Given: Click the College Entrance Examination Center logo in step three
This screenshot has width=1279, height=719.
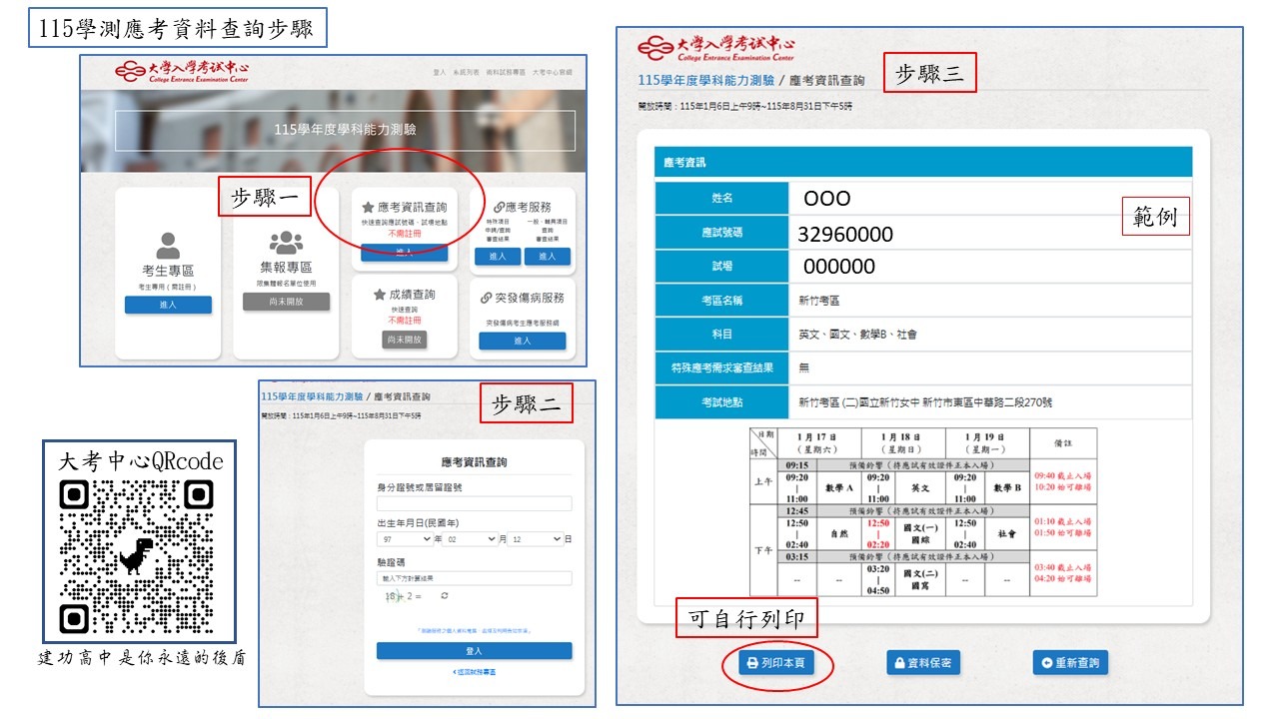Looking at the screenshot, I should pos(717,49).
